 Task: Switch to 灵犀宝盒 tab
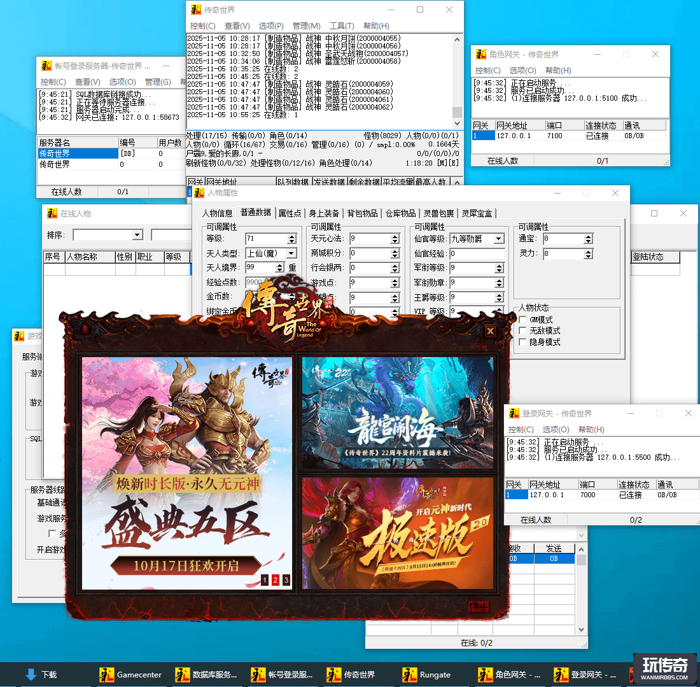click(x=477, y=213)
